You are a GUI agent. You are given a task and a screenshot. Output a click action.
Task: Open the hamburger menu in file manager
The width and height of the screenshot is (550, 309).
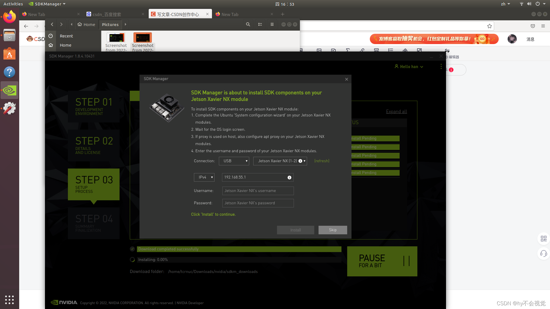pyautogui.click(x=272, y=25)
